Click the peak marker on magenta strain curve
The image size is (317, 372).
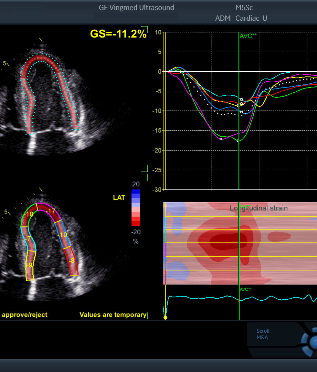[221, 139]
